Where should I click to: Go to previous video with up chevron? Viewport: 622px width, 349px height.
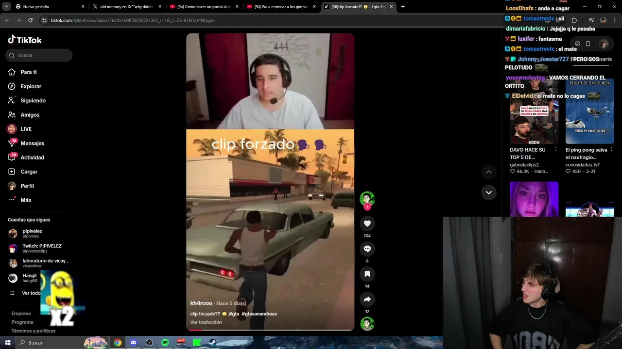pyautogui.click(x=489, y=172)
